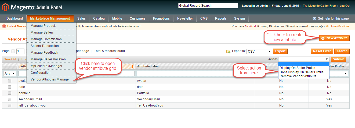Select Manage Commission from submenu
The image size is (355, 128).
pyautogui.click(x=51, y=39)
